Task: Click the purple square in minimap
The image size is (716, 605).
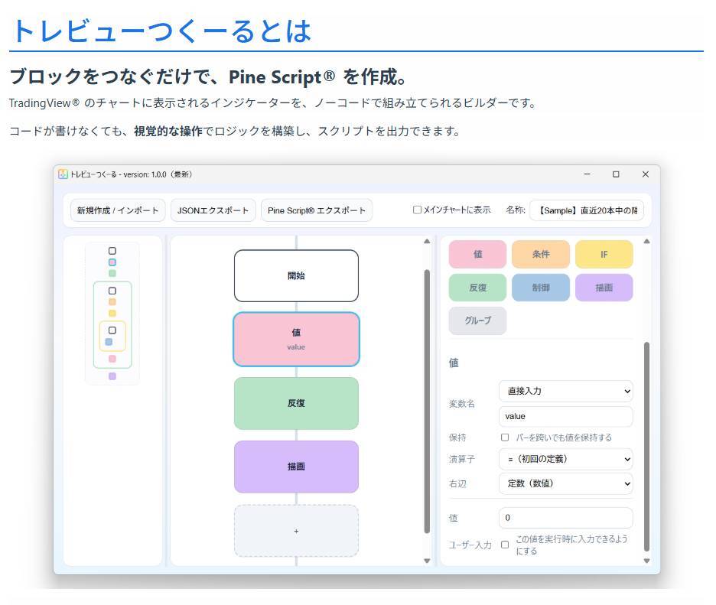Action: tap(112, 376)
